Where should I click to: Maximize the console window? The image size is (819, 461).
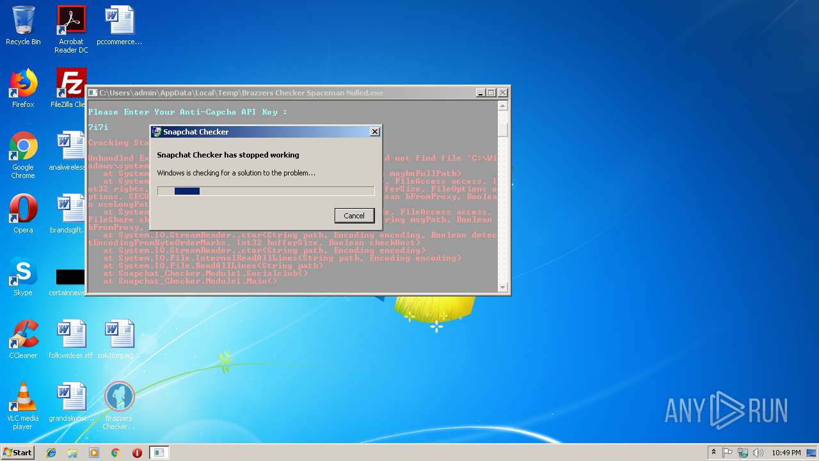point(491,93)
